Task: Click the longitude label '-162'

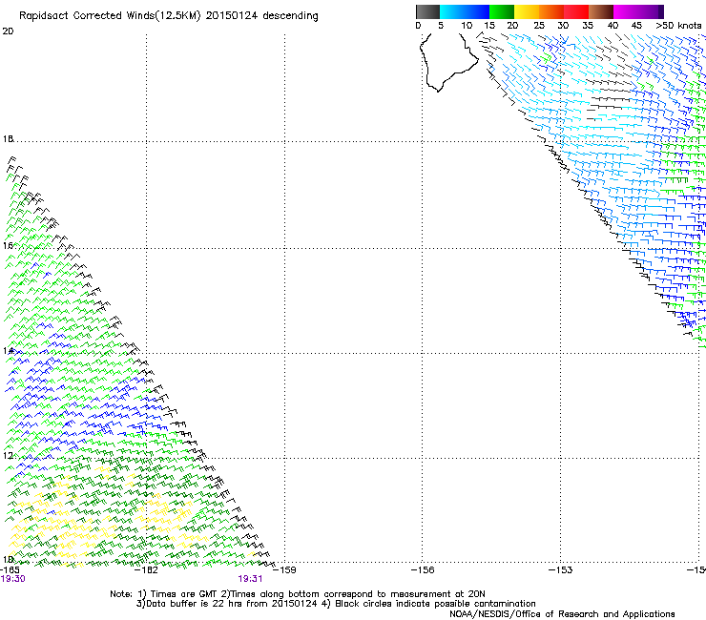Action: coord(147,569)
